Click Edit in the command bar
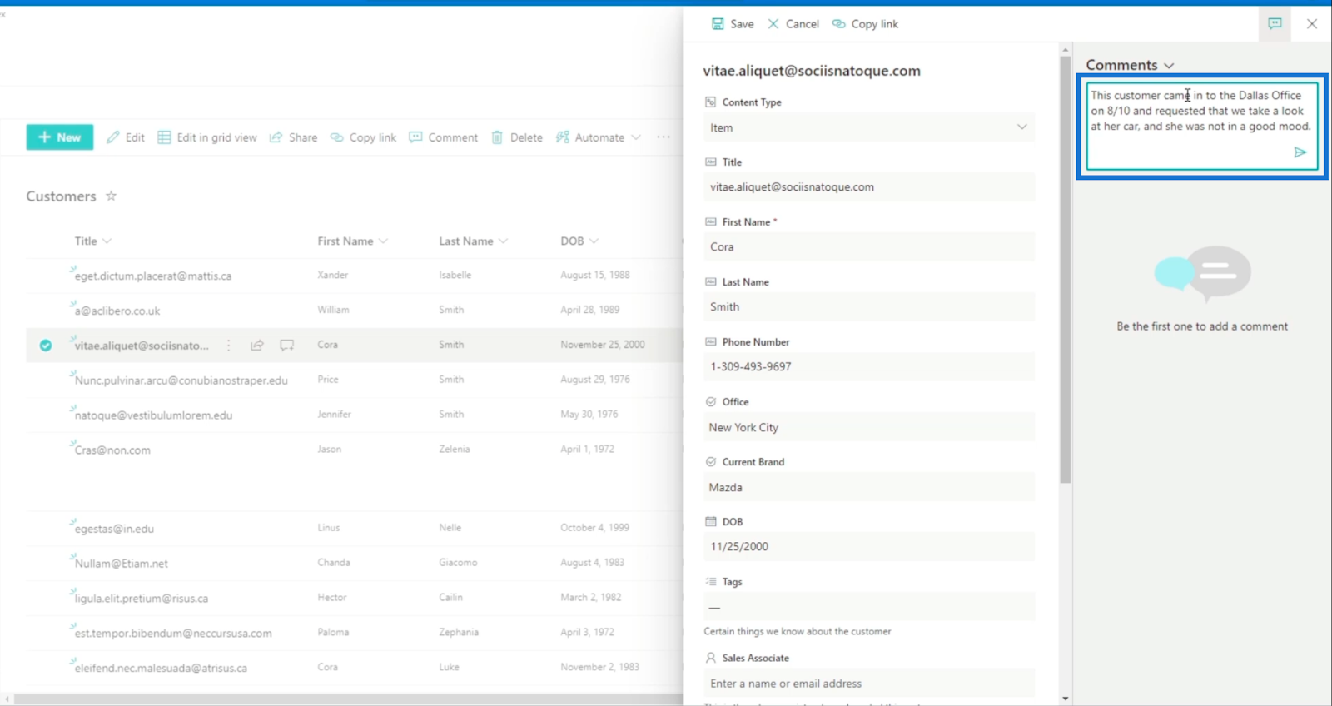This screenshot has width=1332, height=706. [126, 137]
